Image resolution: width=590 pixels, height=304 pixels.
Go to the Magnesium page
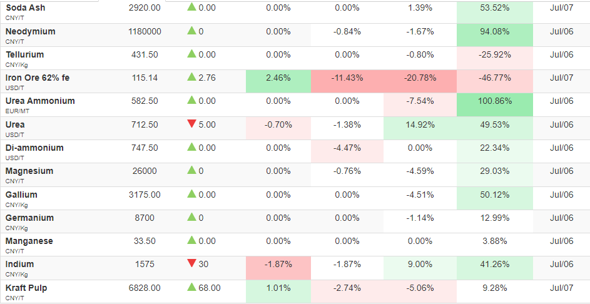[29, 171]
